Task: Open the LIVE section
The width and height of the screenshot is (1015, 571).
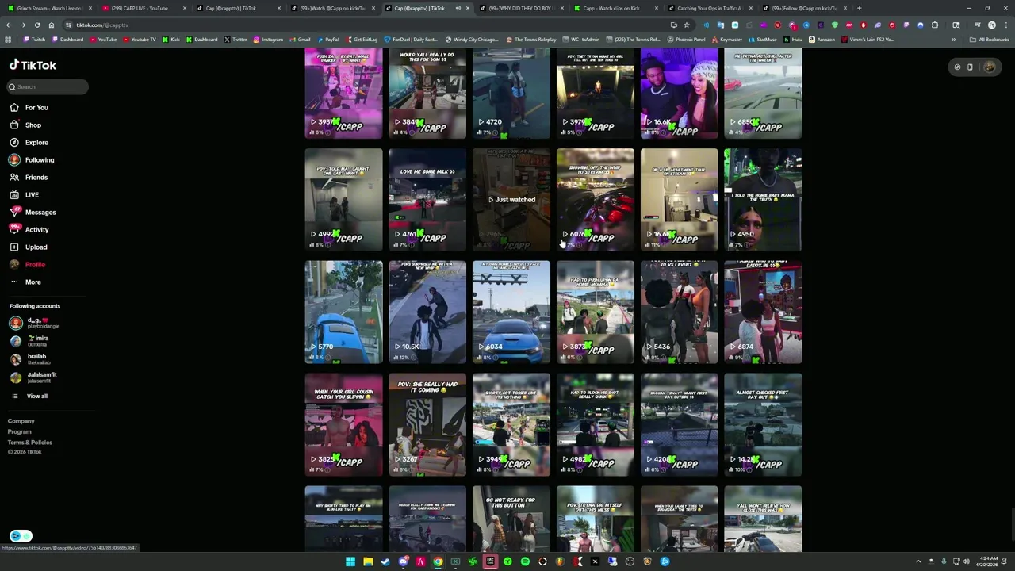Action: 24,194
